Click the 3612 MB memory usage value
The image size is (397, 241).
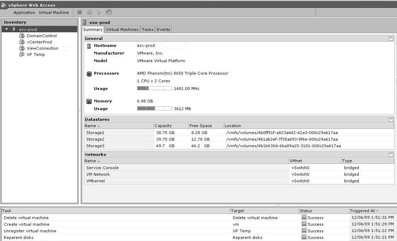pos(182,109)
